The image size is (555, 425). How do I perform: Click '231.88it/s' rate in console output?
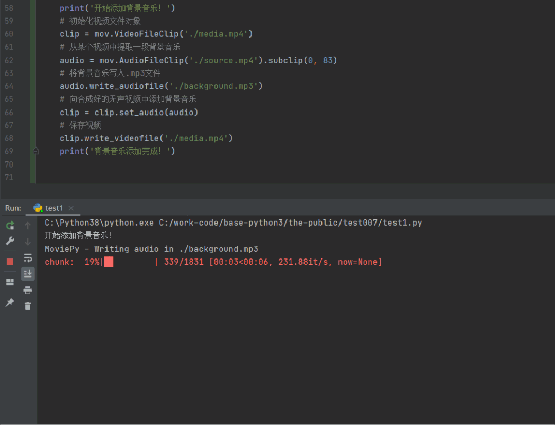coord(305,262)
